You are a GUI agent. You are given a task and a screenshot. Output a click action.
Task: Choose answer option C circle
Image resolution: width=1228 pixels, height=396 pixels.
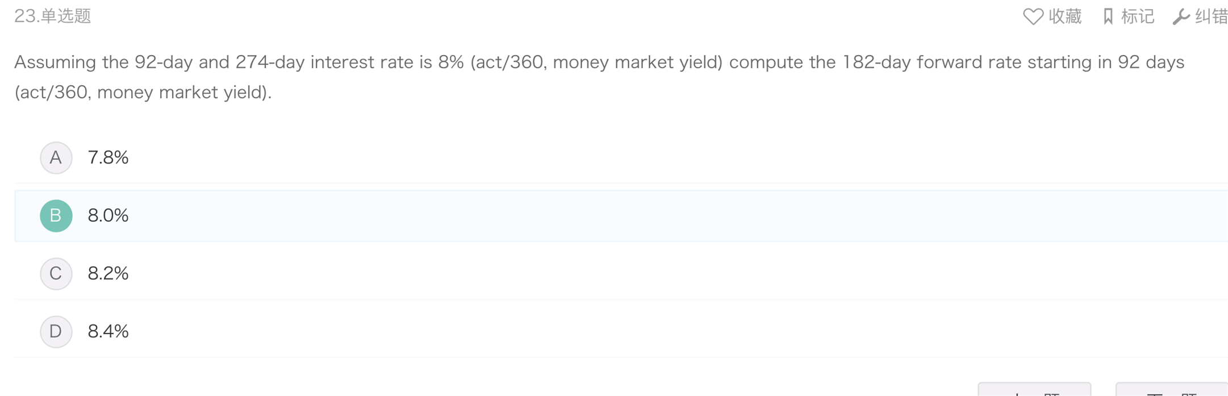click(x=56, y=273)
